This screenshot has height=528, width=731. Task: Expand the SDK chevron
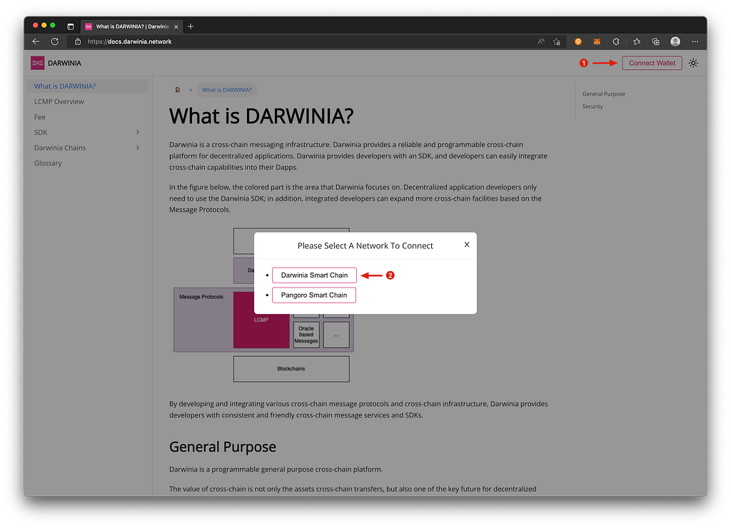pos(138,132)
